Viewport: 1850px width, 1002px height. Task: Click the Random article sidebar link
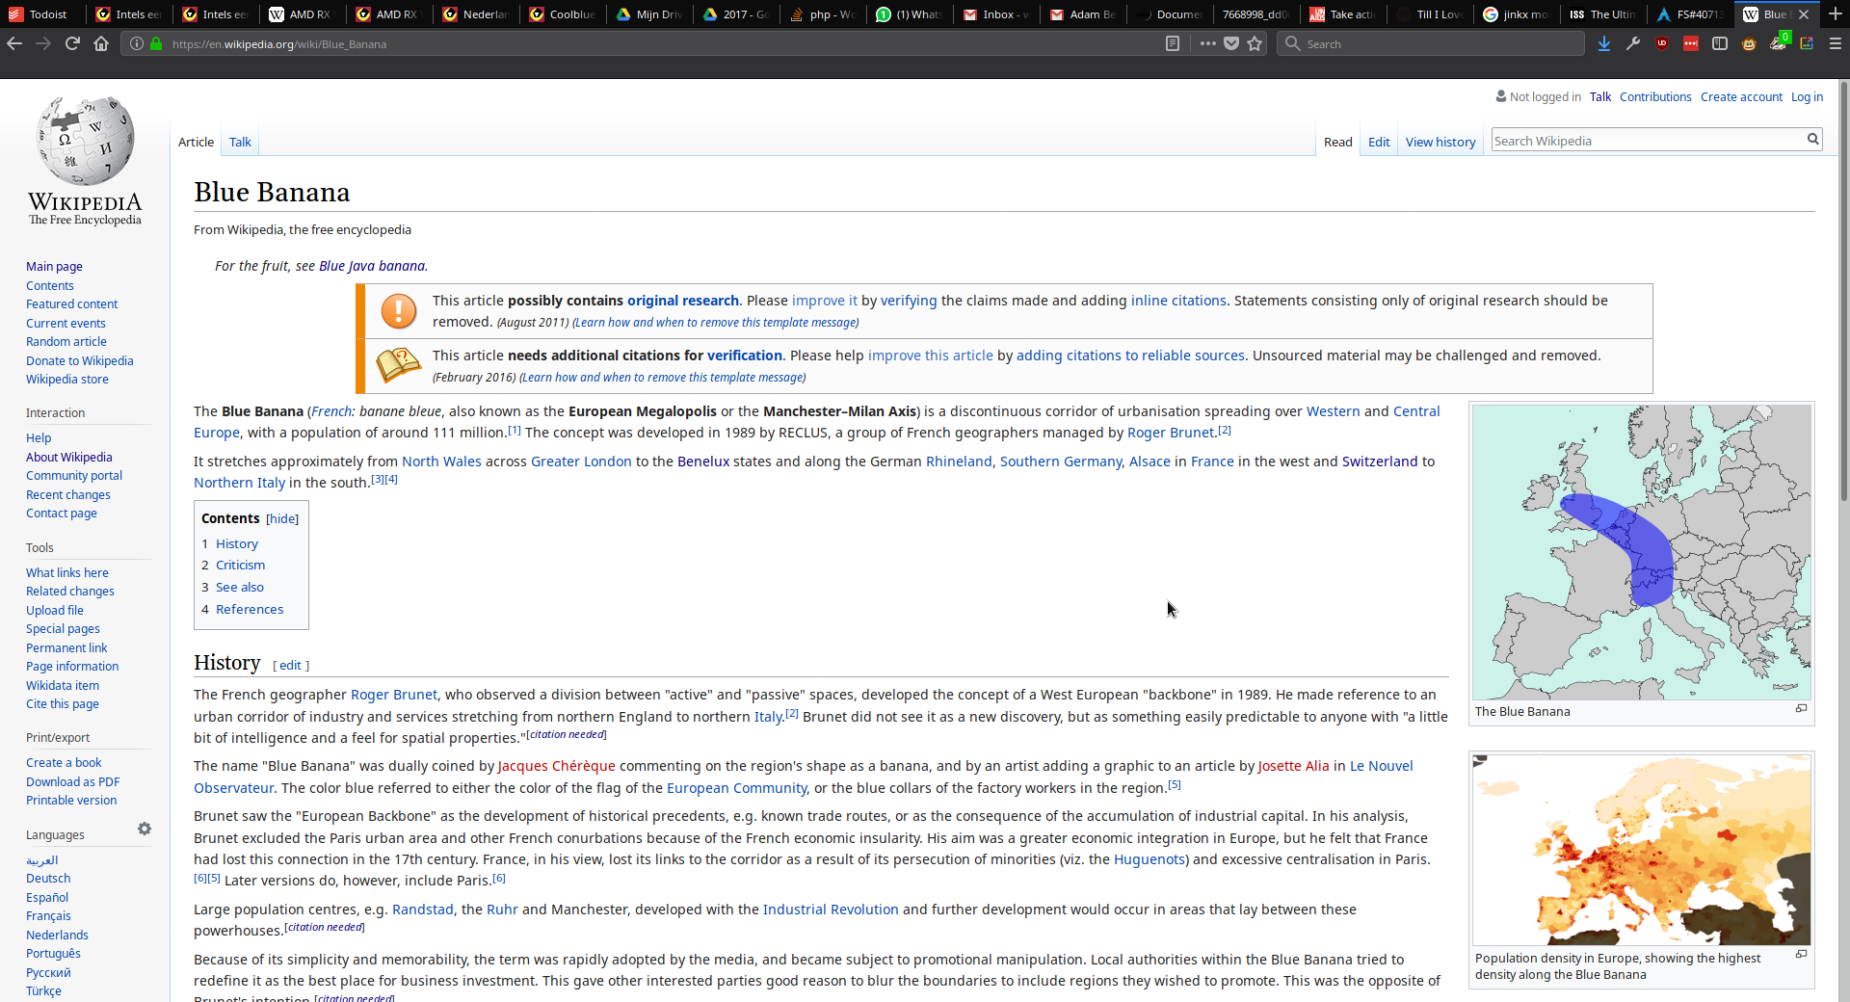(x=66, y=342)
